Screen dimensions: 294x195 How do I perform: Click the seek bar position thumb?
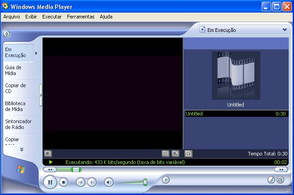pos(76,170)
